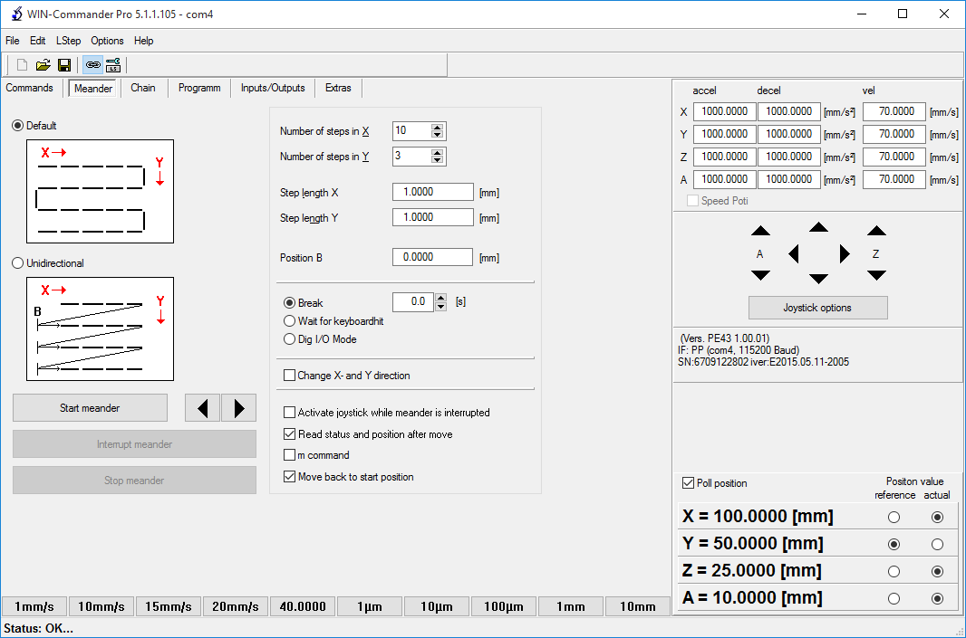This screenshot has height=638, width=966.
Task: Click the Save floppy disk icon
Action: [x=64, y=65]
